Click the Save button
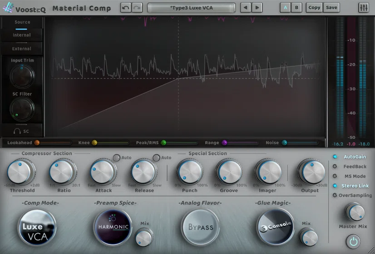The image size is (375, 254). click(331, 8)
